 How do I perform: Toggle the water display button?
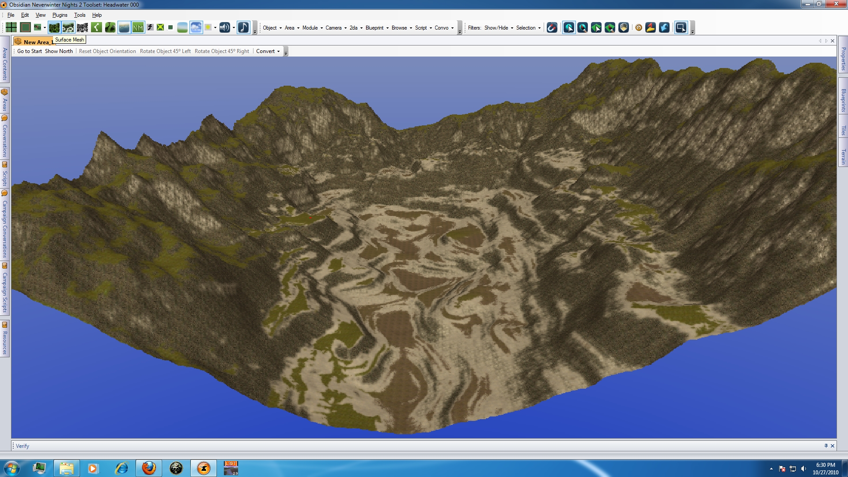(124, 28)
